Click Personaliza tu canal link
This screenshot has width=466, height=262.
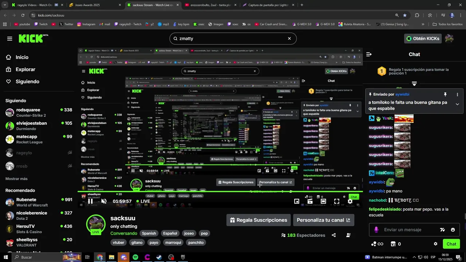323,220
